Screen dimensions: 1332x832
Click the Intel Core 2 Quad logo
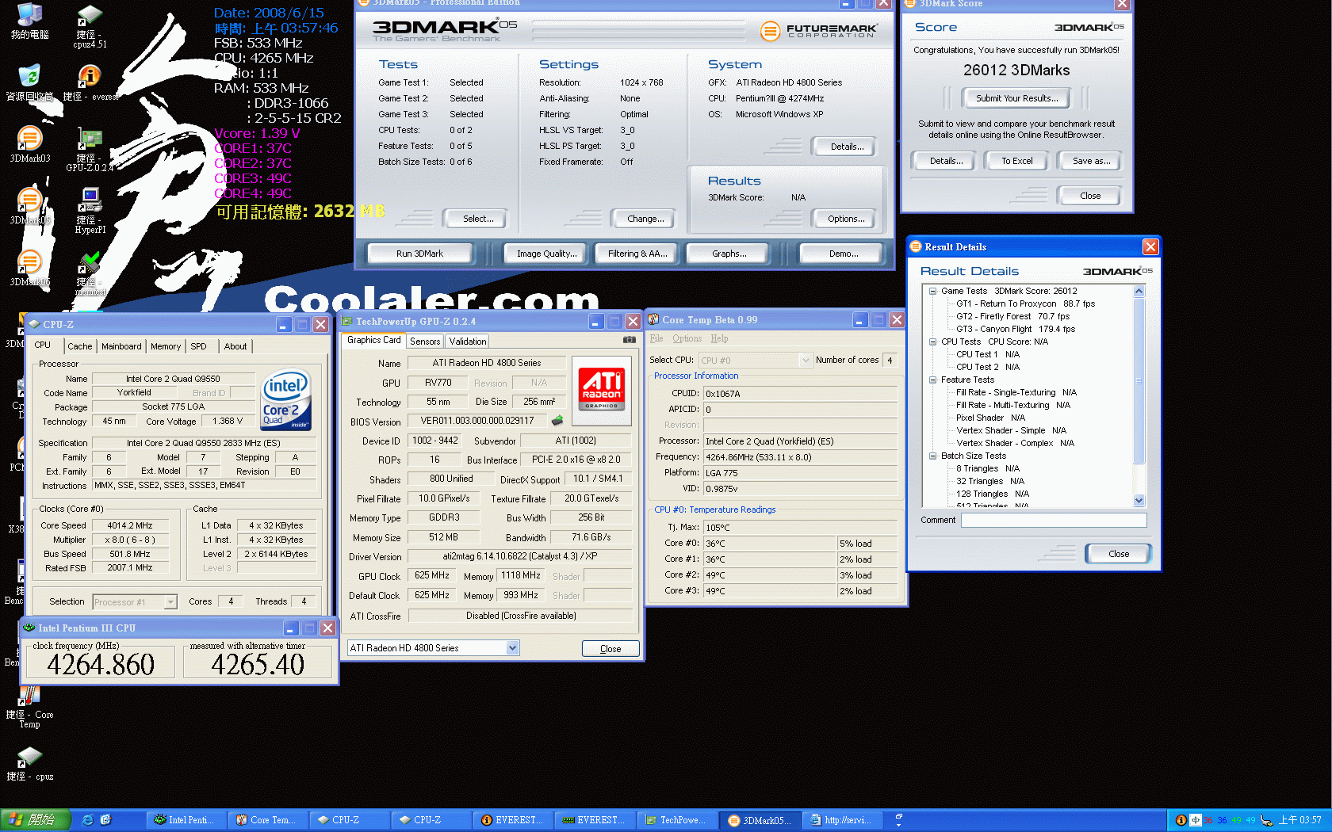286,401
